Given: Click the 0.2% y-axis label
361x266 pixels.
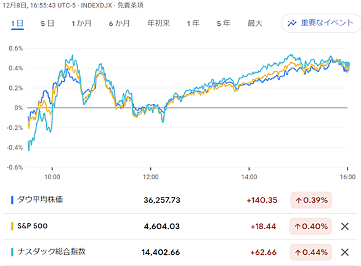Looking at the screenshot, I should (x=15, y=88).
